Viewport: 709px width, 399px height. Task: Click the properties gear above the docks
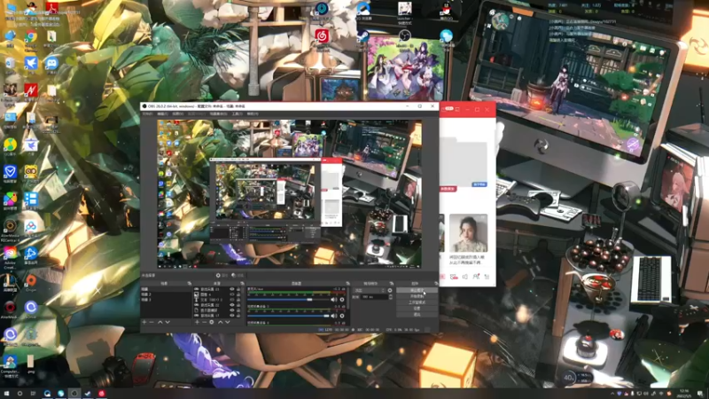tap(218, 275)
